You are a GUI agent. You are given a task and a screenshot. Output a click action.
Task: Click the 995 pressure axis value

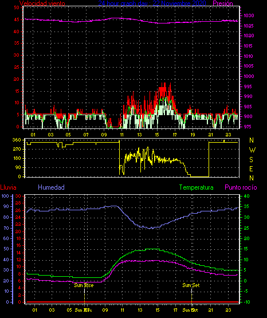click(248, 87)
